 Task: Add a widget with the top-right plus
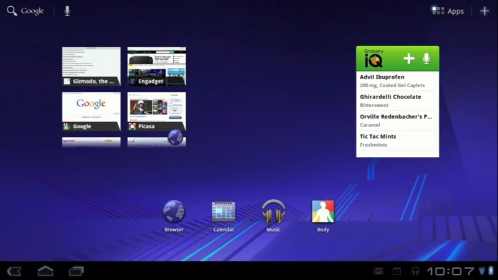coord(484,11)
